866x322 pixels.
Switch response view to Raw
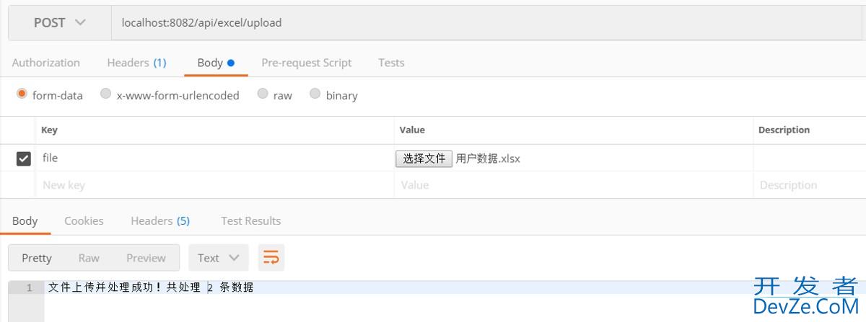tap(89, 258)
